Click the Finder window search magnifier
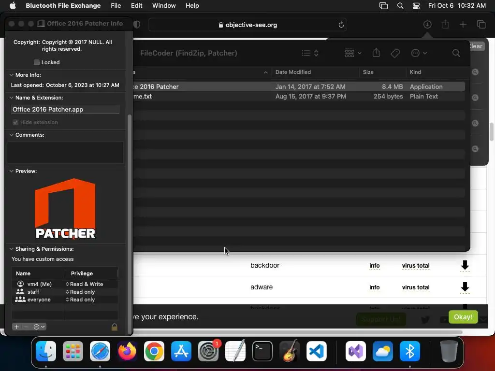 click(x=456, y=53)
